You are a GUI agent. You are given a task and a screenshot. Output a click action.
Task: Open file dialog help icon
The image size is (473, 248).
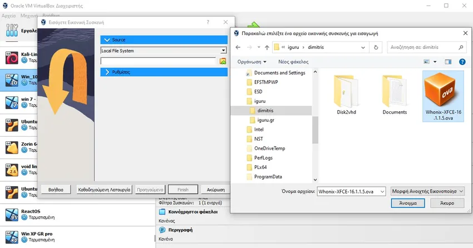click(462, 62)
